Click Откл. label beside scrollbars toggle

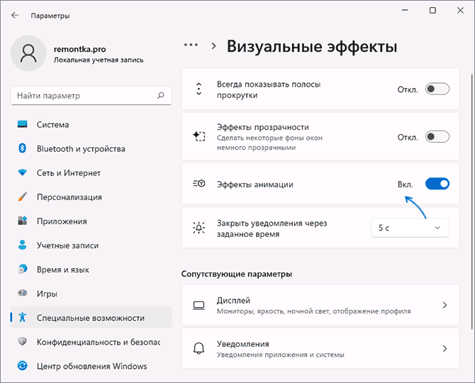[x=408, y=89]
